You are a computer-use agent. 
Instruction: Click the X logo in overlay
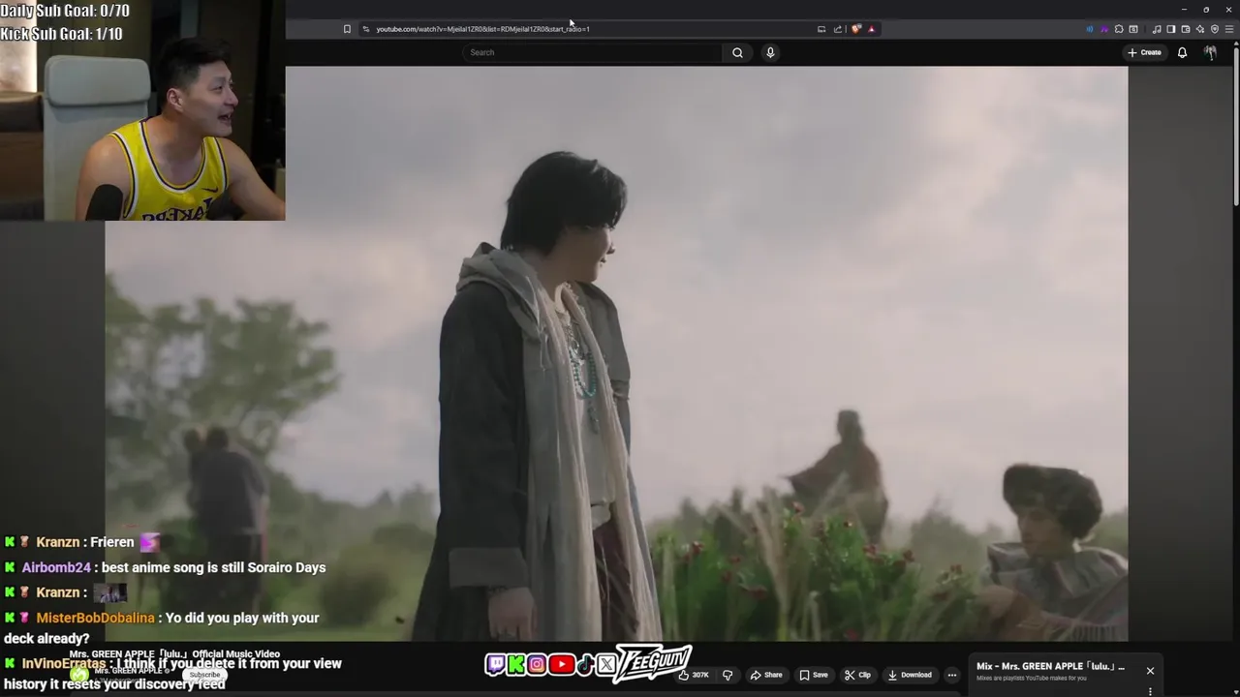tap(605, 664)
